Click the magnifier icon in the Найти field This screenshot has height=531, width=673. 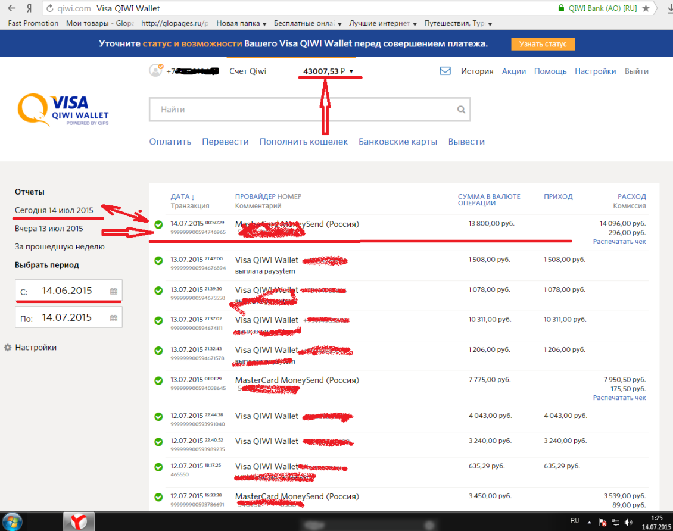461,110
